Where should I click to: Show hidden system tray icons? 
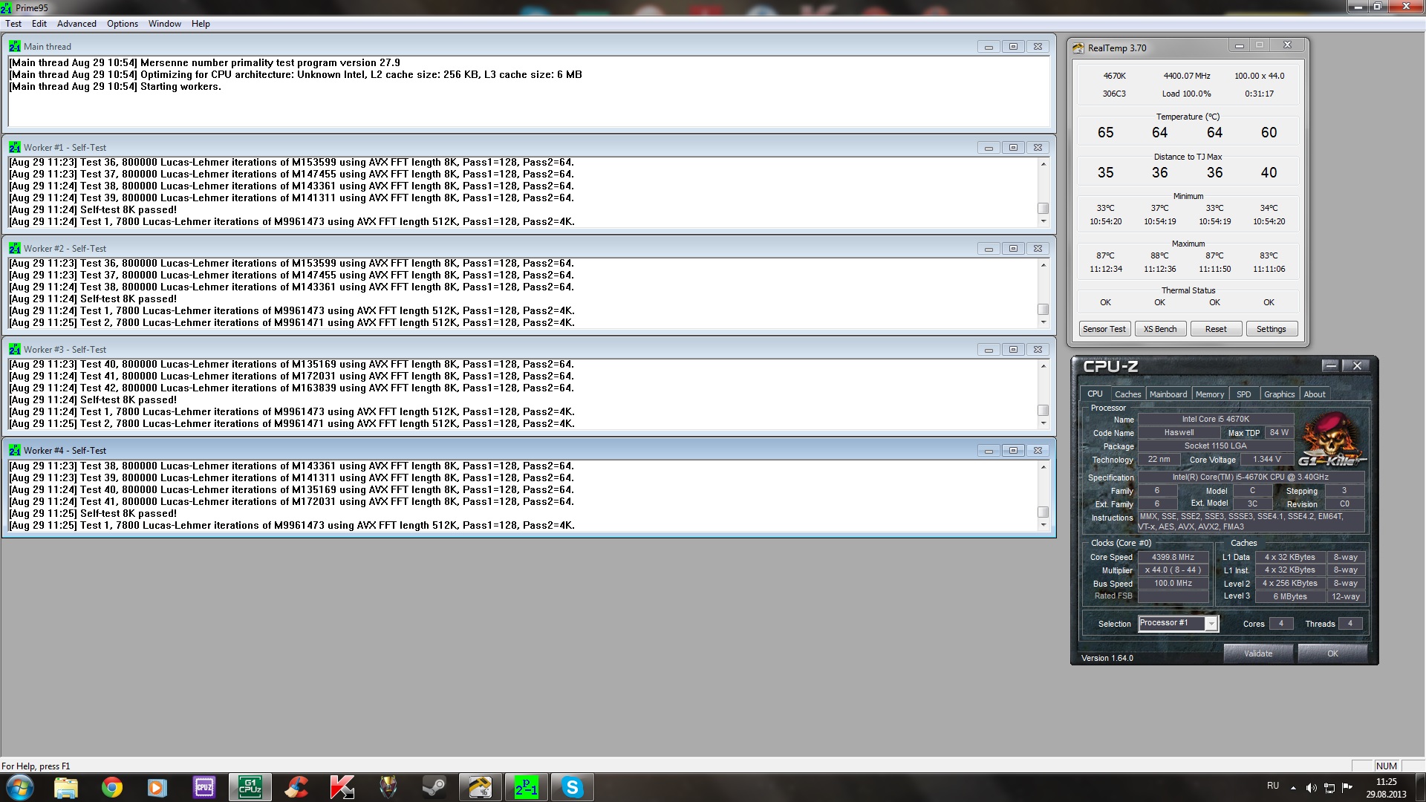pos(1293,788)
